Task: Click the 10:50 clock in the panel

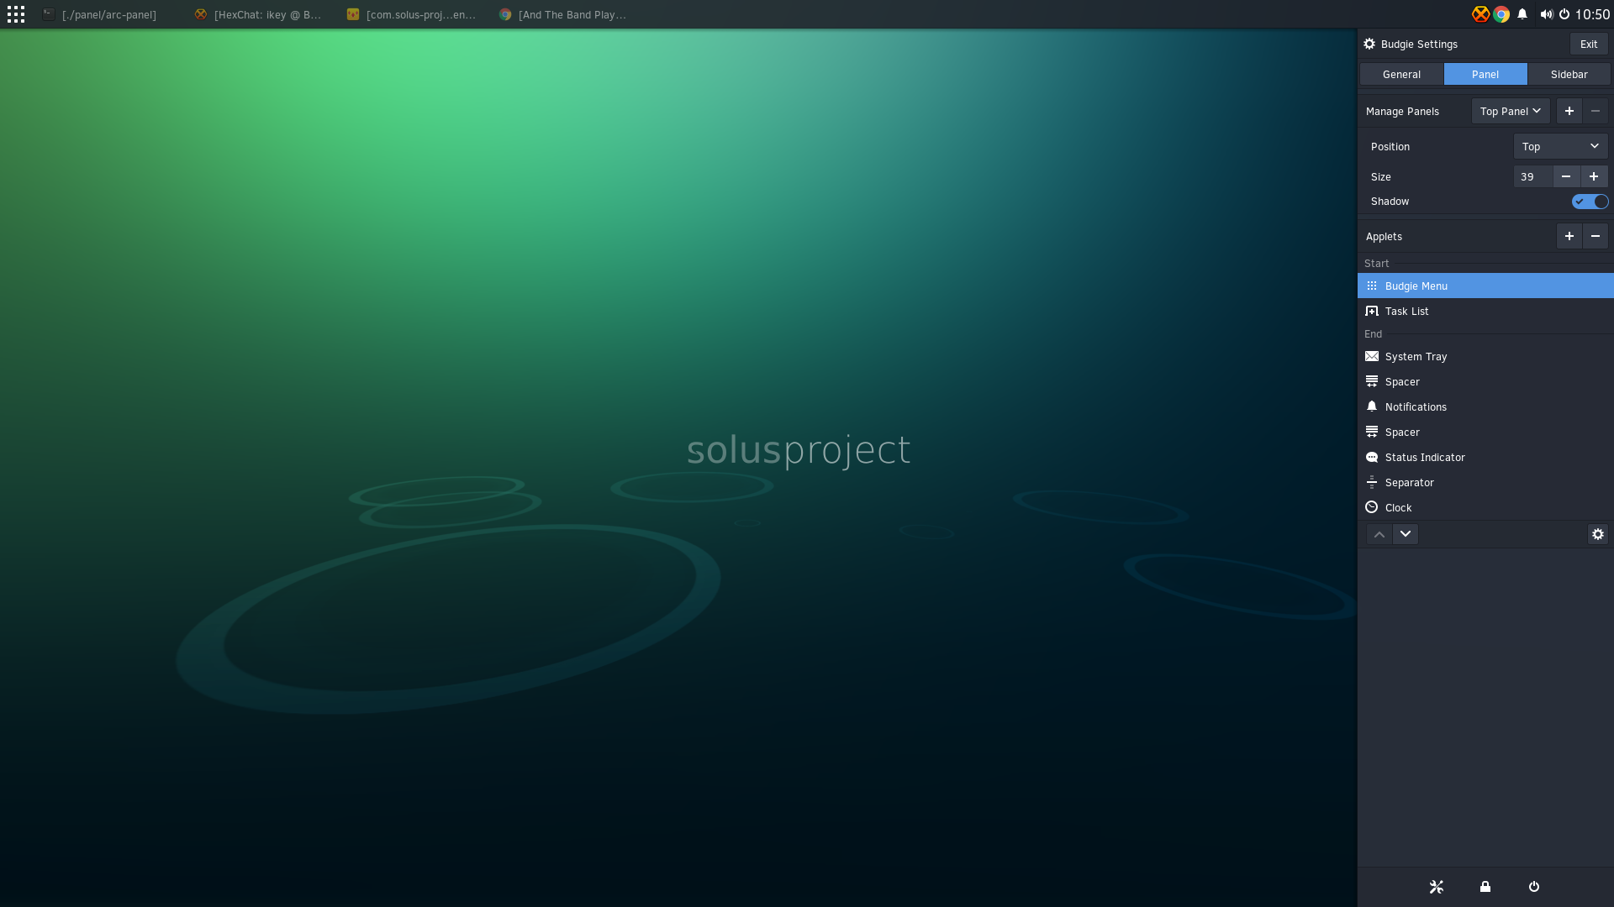Action: (1592, 14)
